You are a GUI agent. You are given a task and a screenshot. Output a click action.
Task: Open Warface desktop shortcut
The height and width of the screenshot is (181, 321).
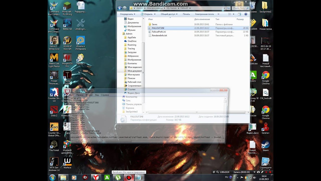pyautogui.click(x=67, y=163)
